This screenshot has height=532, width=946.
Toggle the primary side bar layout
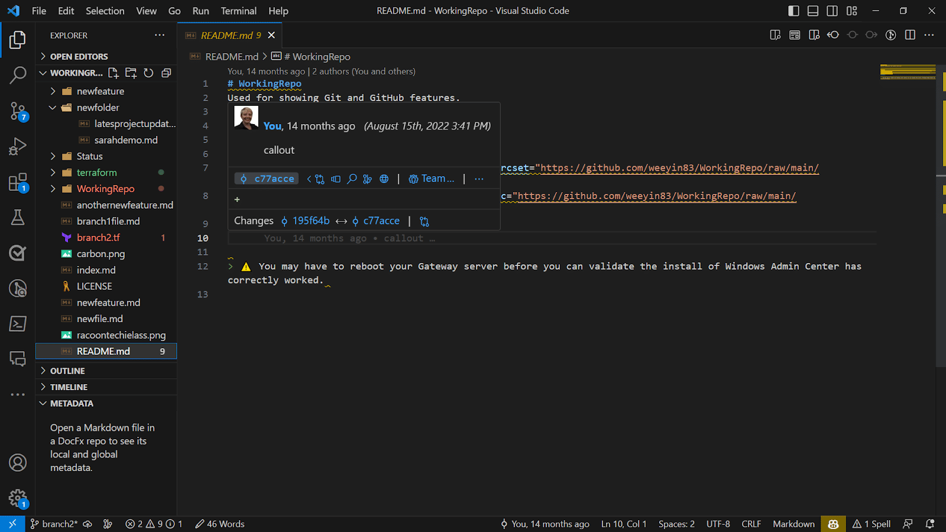pyautogui.click(x=794, y=11)
